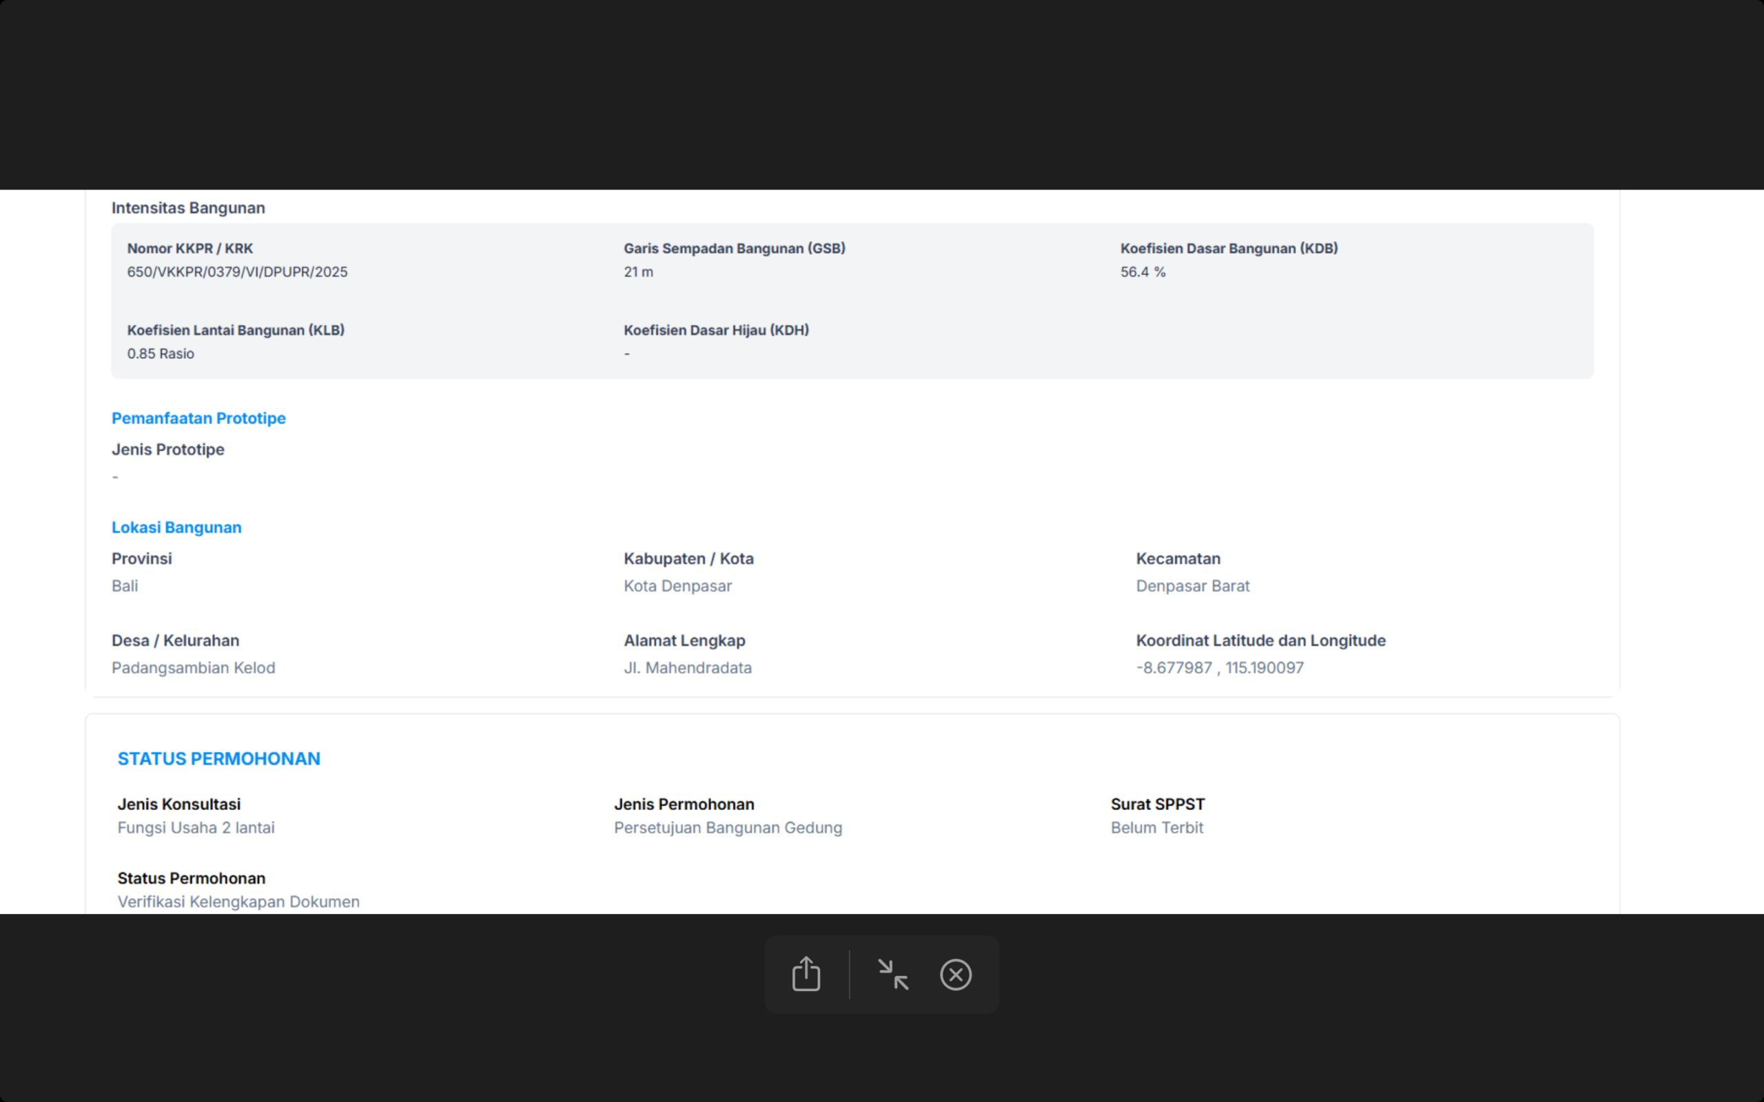
Task: Click the Intensitas Bangunan label
Action: 188,208
